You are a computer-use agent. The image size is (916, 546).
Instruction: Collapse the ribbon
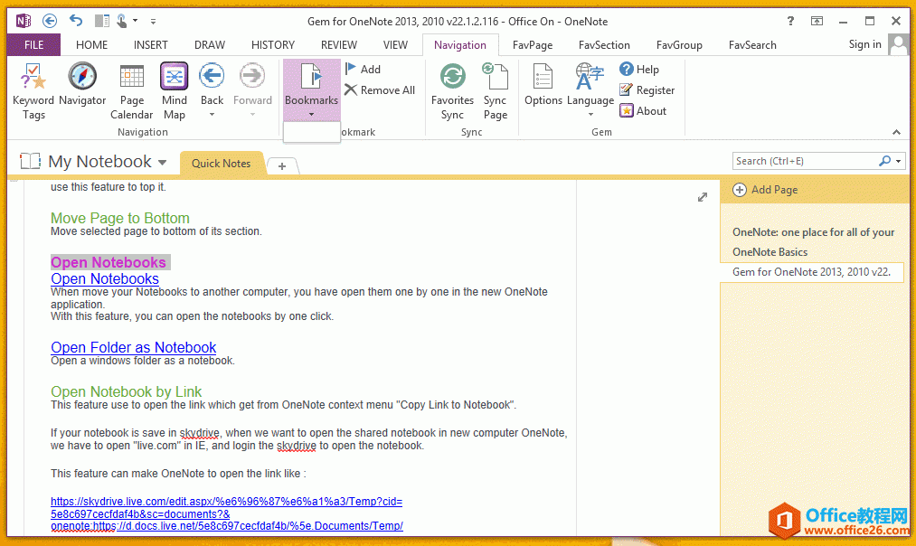tap(896, 132)
